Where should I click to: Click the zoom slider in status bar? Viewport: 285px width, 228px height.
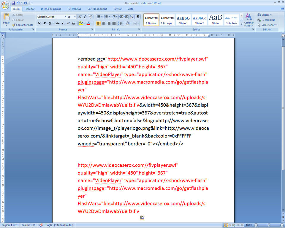[x=269, y=225]
